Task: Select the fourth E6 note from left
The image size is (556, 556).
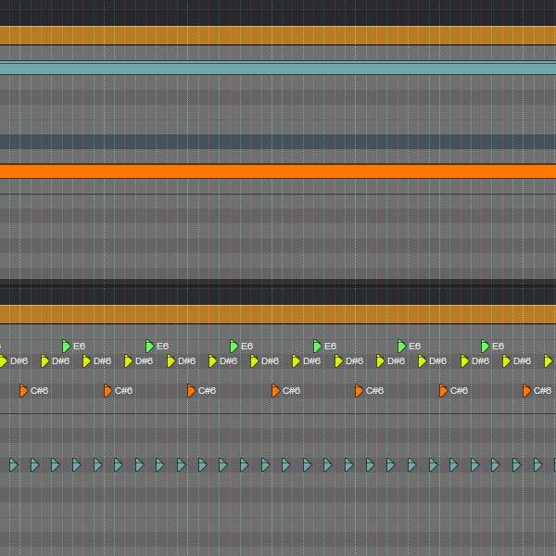Action: [x=317, y=346]
